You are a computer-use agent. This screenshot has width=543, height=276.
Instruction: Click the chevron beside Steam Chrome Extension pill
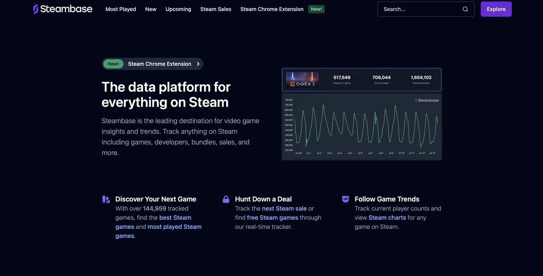click(x=198, y=64)
